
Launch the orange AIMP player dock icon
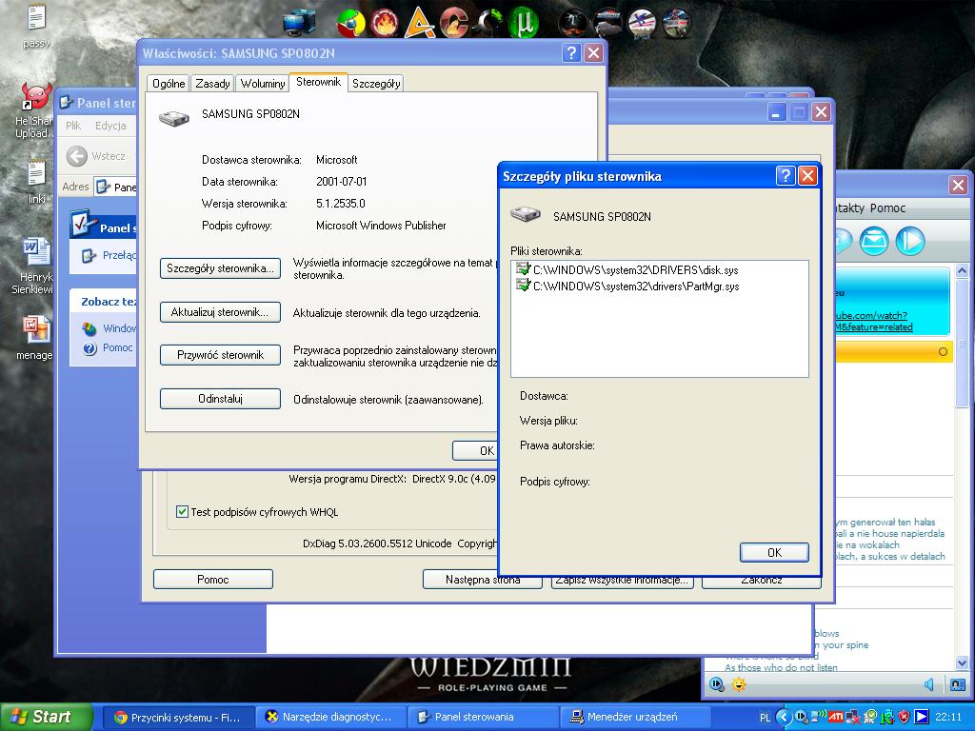(x=420, y=23)
